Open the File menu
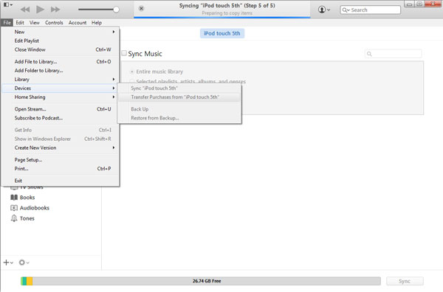Screen dimensions: 443x292 coord(7,23)
